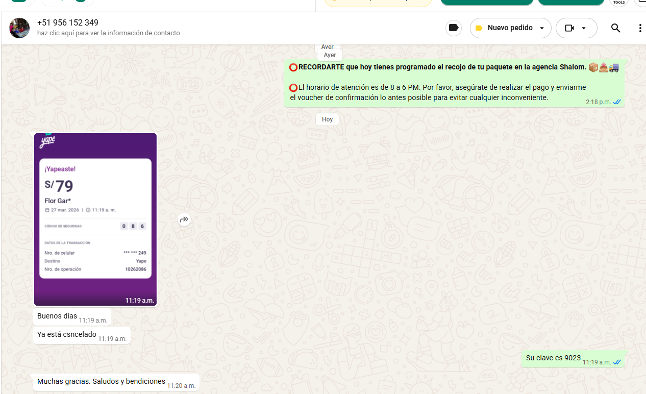646x394 pixels.
Task: Click the 'Ayer' date separator
Action: 330,55
